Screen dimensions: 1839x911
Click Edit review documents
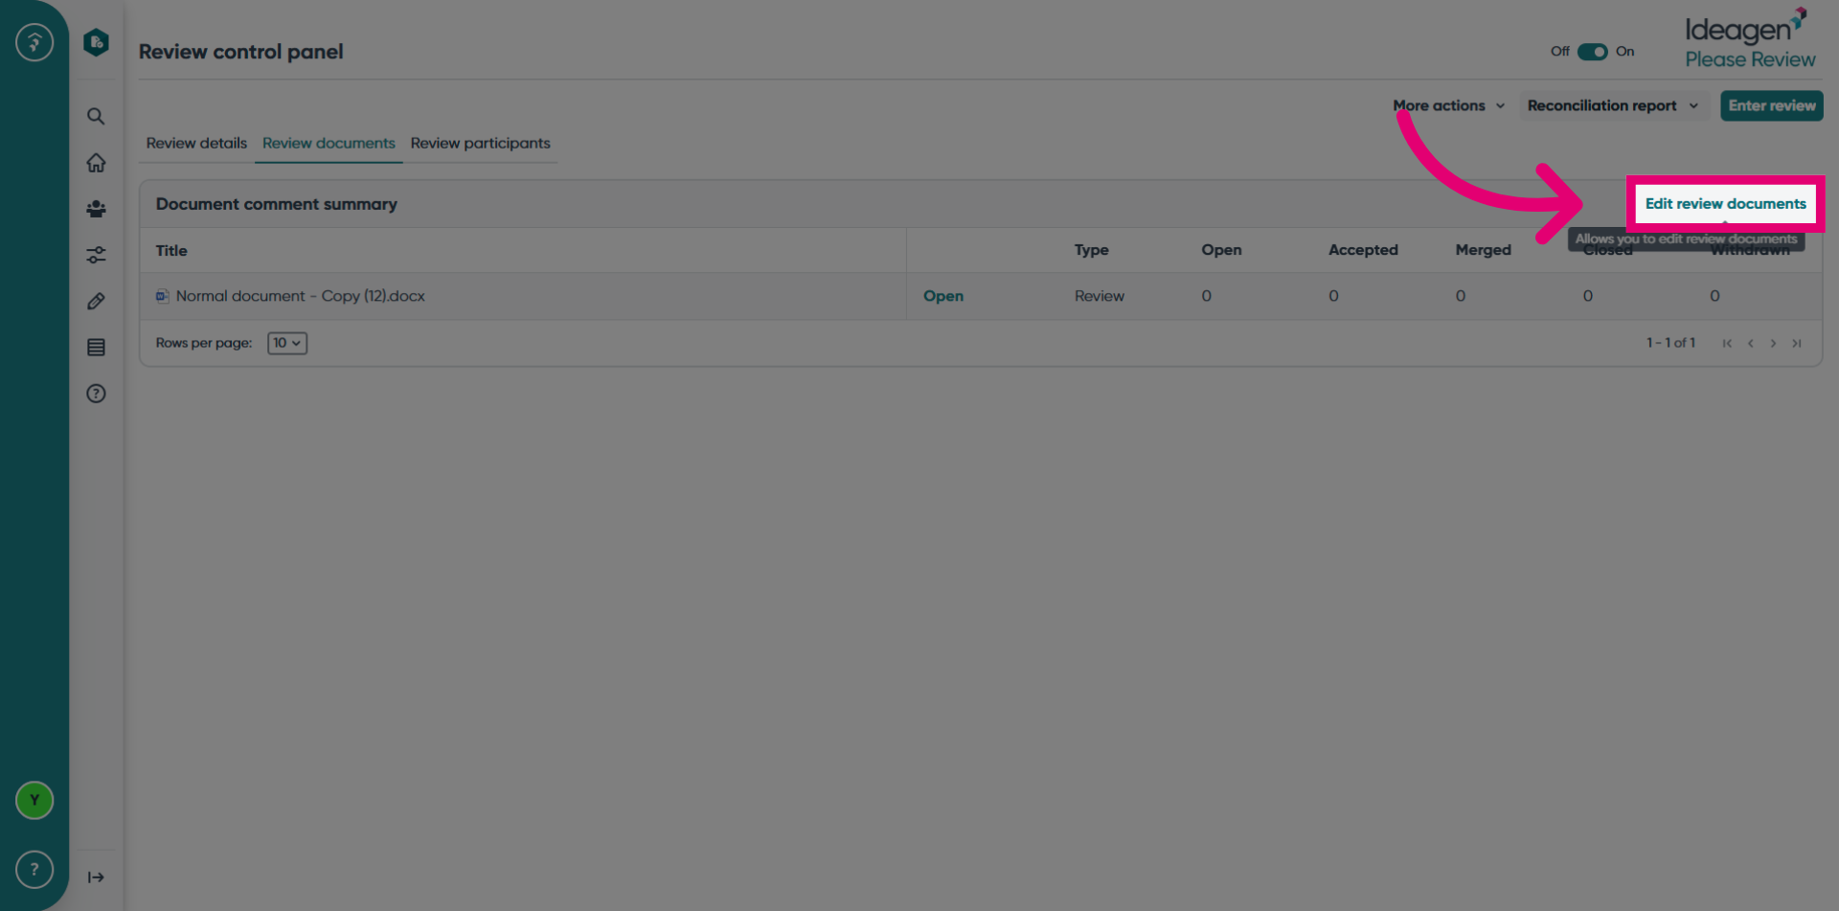click(1725, 204)
